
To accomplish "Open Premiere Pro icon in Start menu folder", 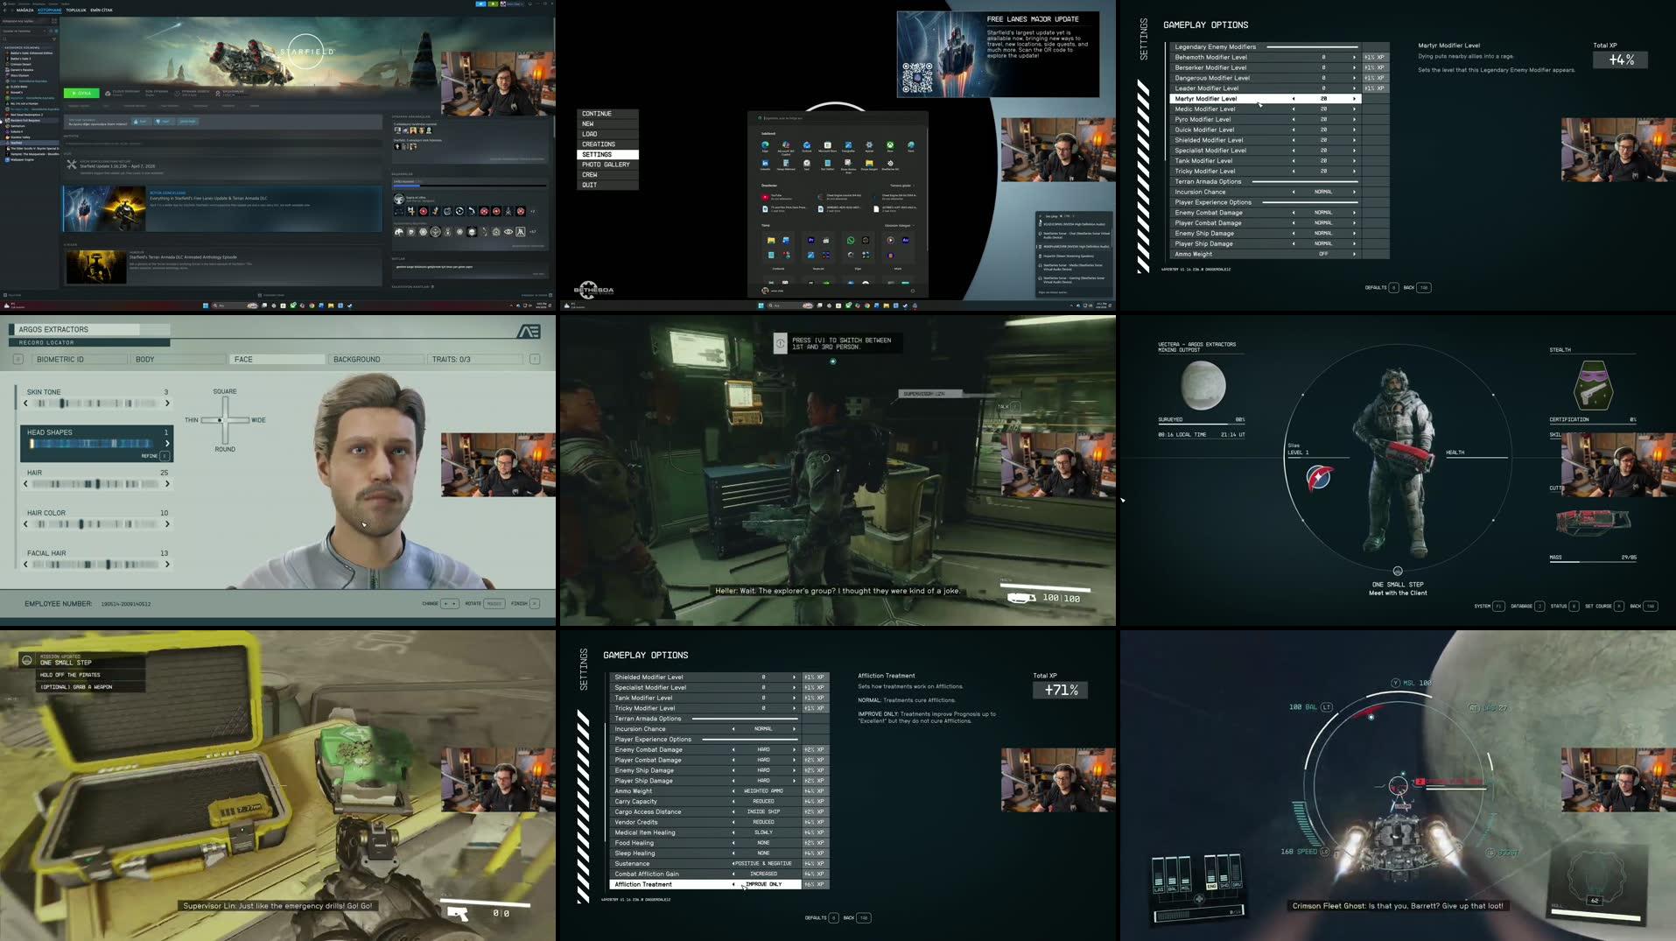I will (x=811, y=241).
